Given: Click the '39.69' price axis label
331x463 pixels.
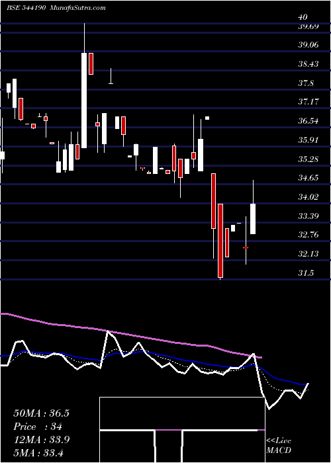Looking at the screenshot, I should tap(308, 26).
